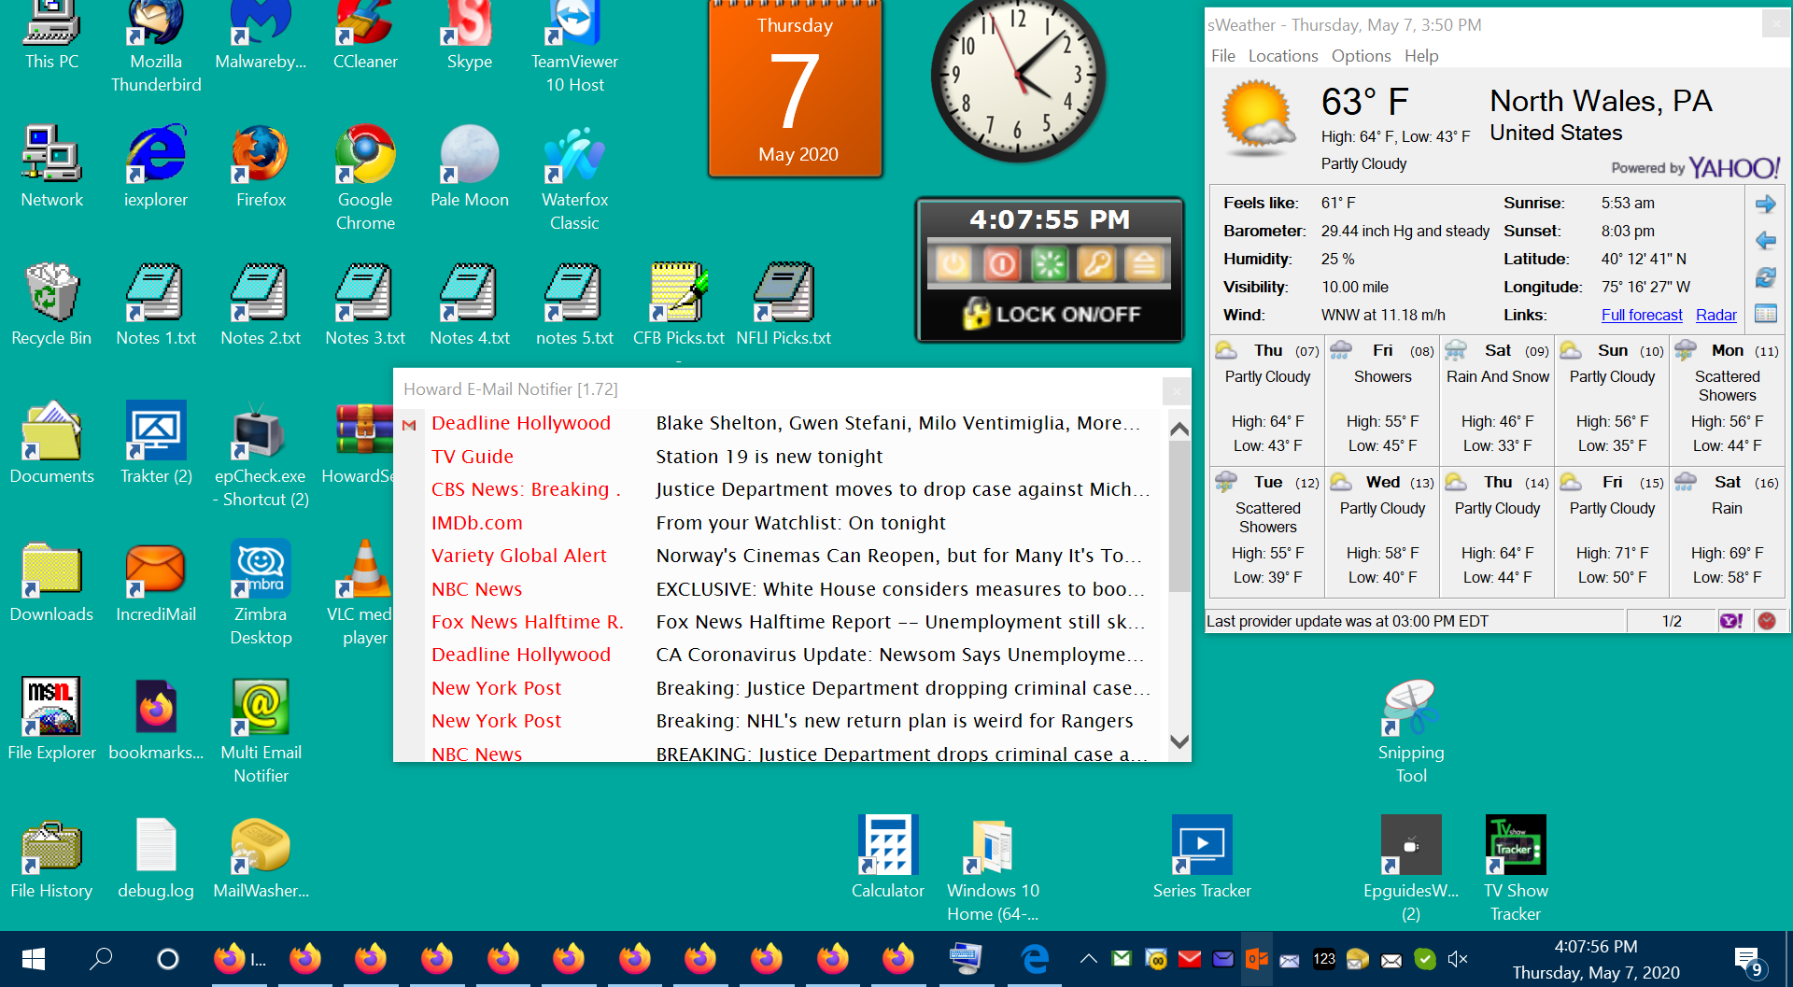Click the Yahoo icon in sWeather status bar
This screenshot has width=1793, height=987.
pyautogui.click(x=1730, y=621)
